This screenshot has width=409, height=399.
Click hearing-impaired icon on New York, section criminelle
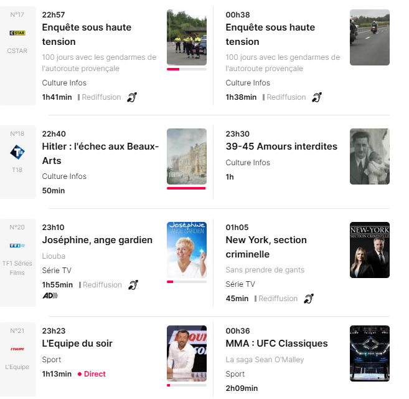tap(309, 299)
